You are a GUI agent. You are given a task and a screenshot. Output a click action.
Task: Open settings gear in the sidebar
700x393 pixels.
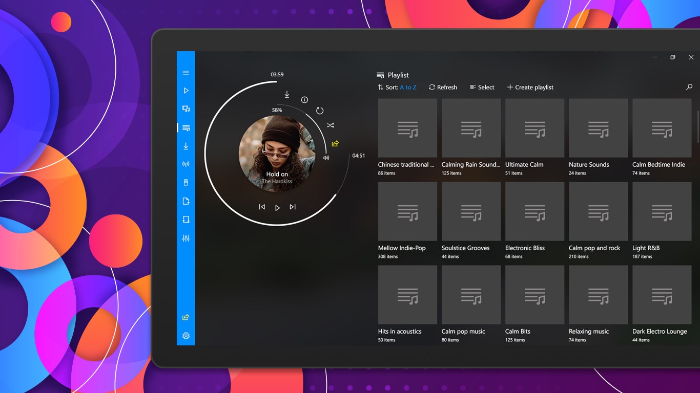click(x=186, y=336)
